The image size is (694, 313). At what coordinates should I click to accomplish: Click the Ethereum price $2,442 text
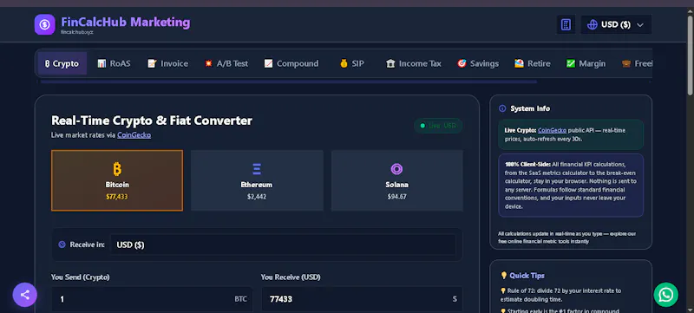(257, 197)
